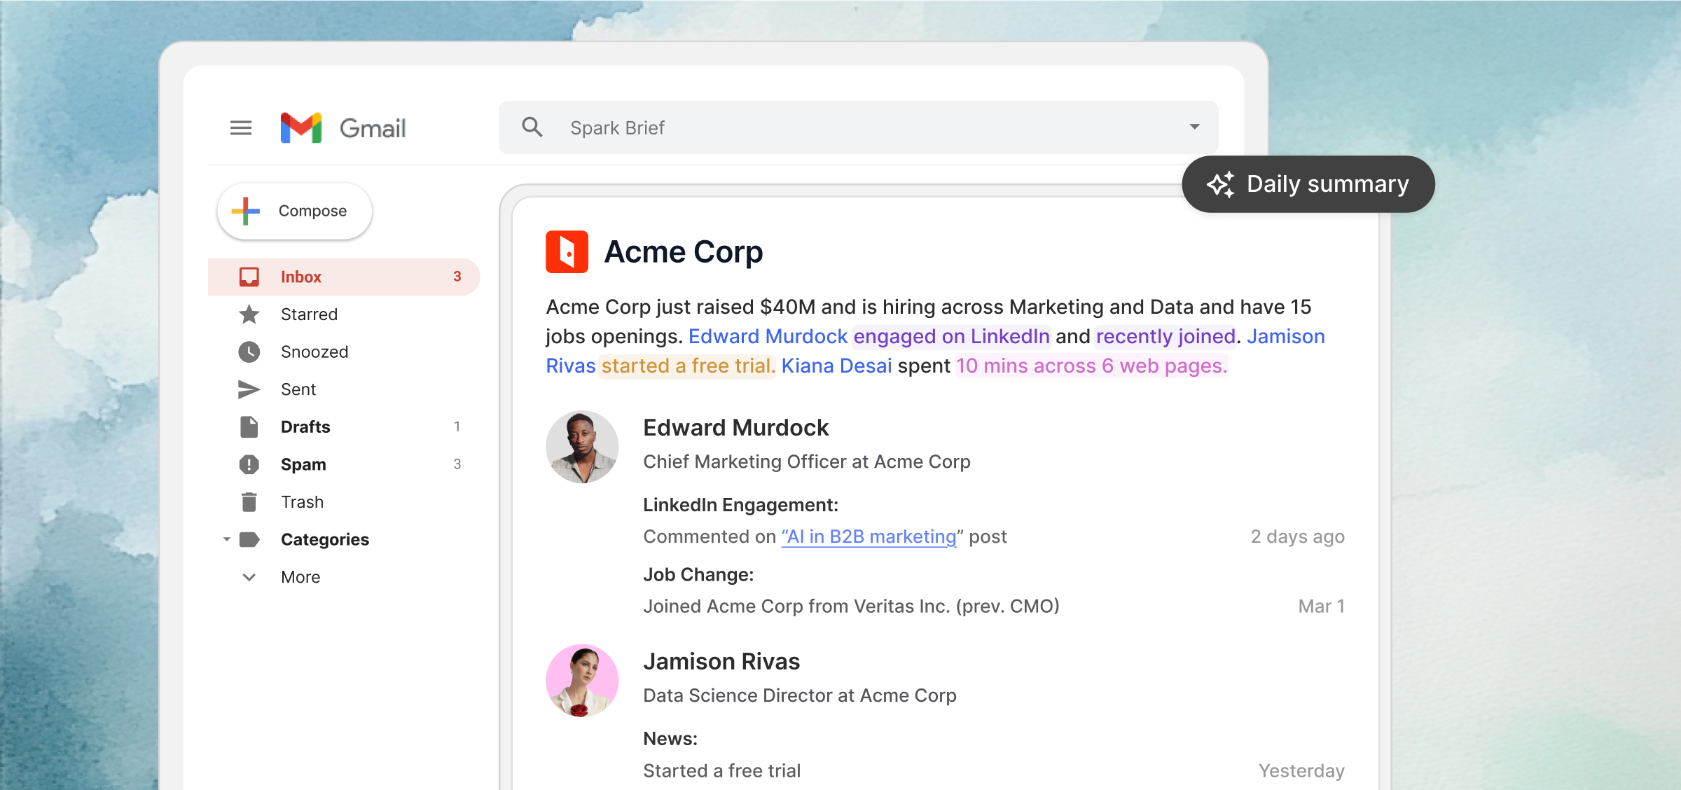Screen dimensions: 1681x790
Task: Click the red Acme Corp logo
Action: pyautogui.click(x=567, y=251)
